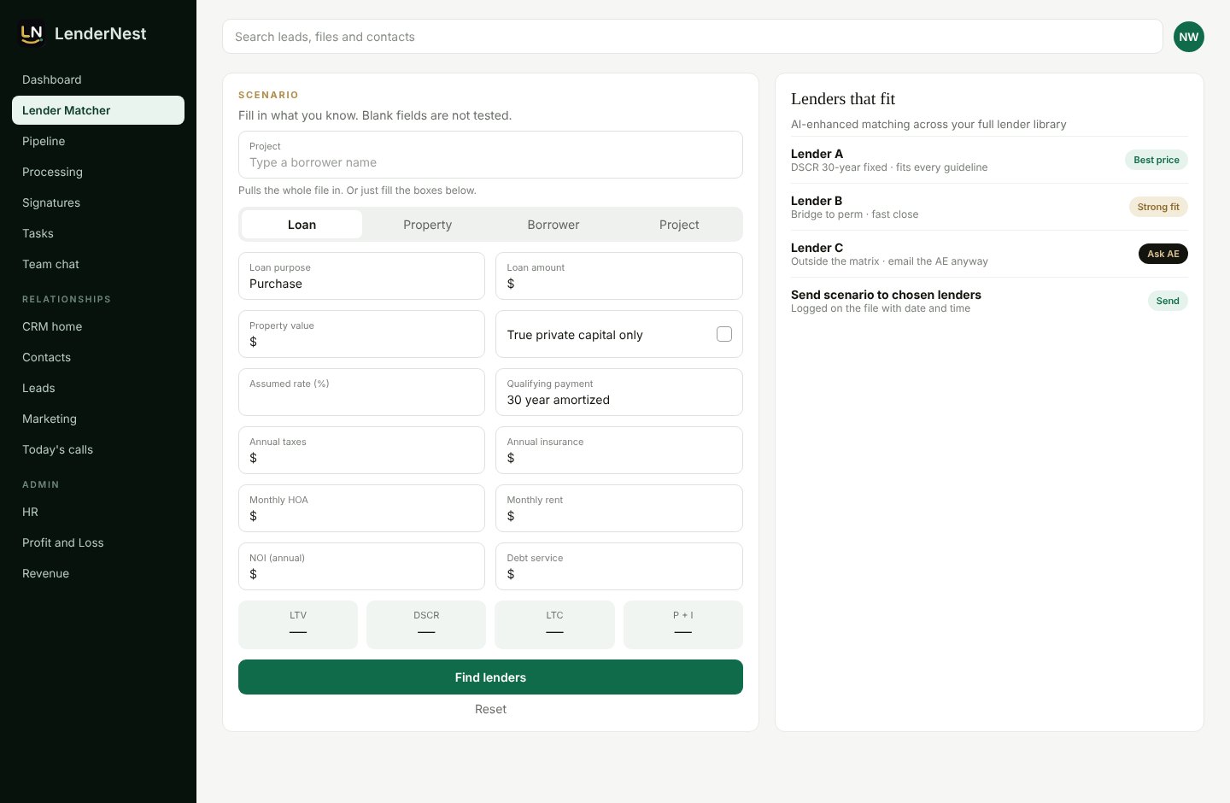Enable True private capital only checkbox
The width and height of the screenshot is (1230, 803).
724,334
